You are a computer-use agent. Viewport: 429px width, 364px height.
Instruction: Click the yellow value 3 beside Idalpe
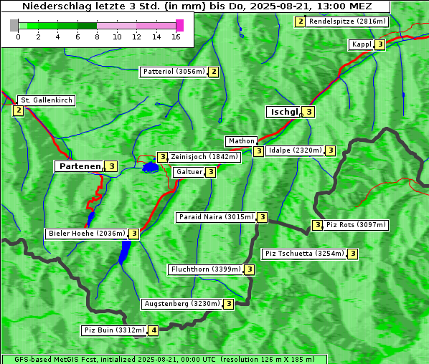point(330,150)
